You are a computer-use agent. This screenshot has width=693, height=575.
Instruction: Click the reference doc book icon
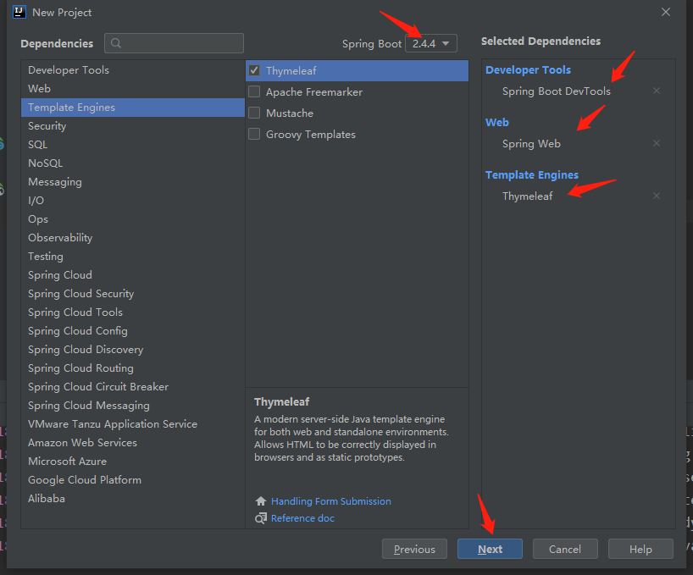click(261, 518)
